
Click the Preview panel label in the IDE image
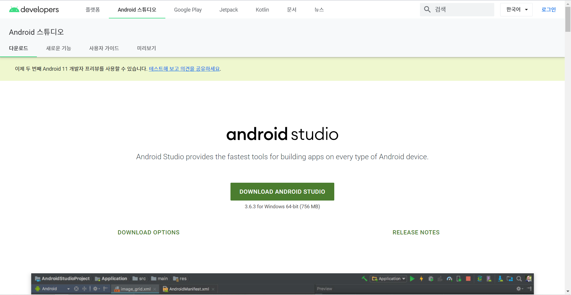pyautogui.click(x=324, y=289)
